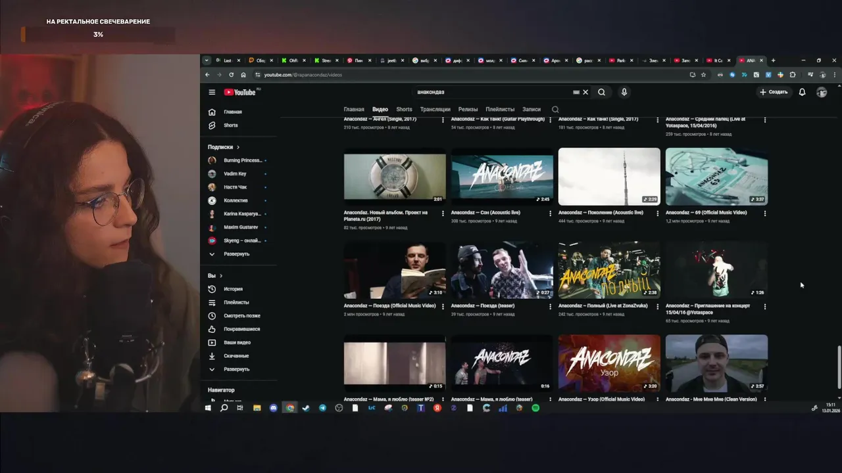Open Chrome extensions puzzle icon

click(793, 75)
